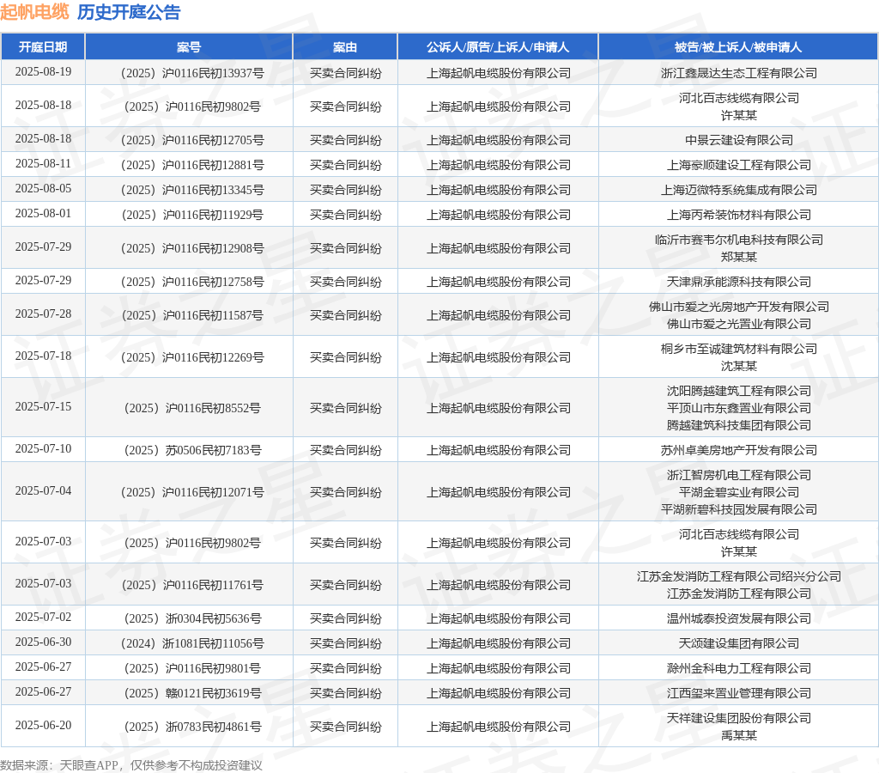Screen dimensions: 879x773
Task: Click defendant 江西玺来置业管理有限公司
Action: tap(739, 693)
